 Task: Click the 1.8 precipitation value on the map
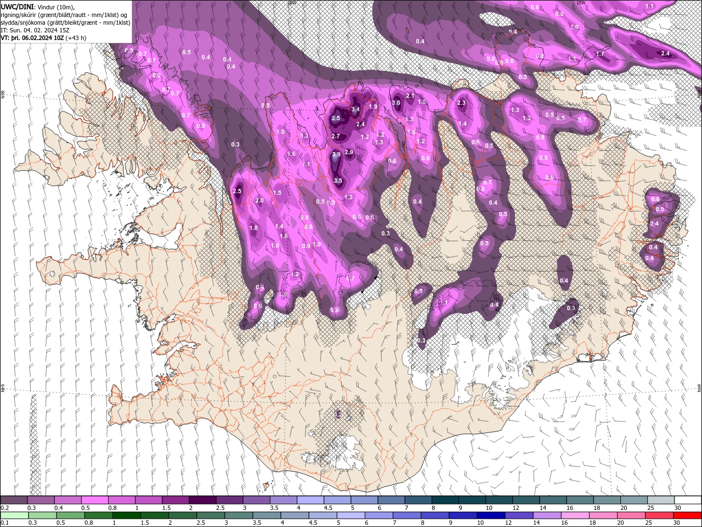253,228
